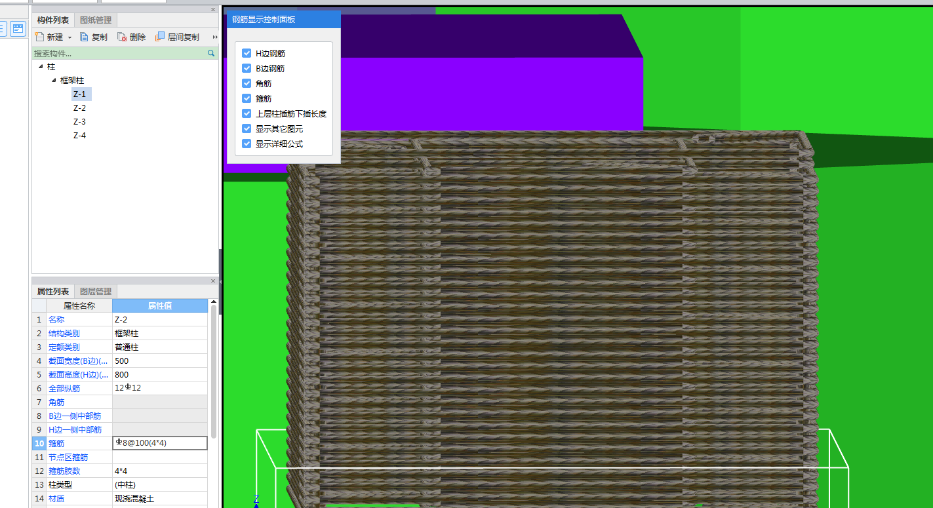Toggle the 上层柱插筋下插长度 checkbox
The width and height of the screenshot is (933, 508).
[x=247, y=113]
